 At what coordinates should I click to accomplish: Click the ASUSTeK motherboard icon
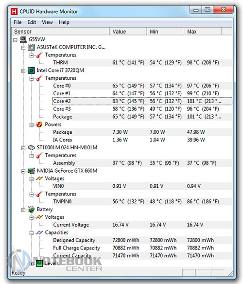coord(31,47)
